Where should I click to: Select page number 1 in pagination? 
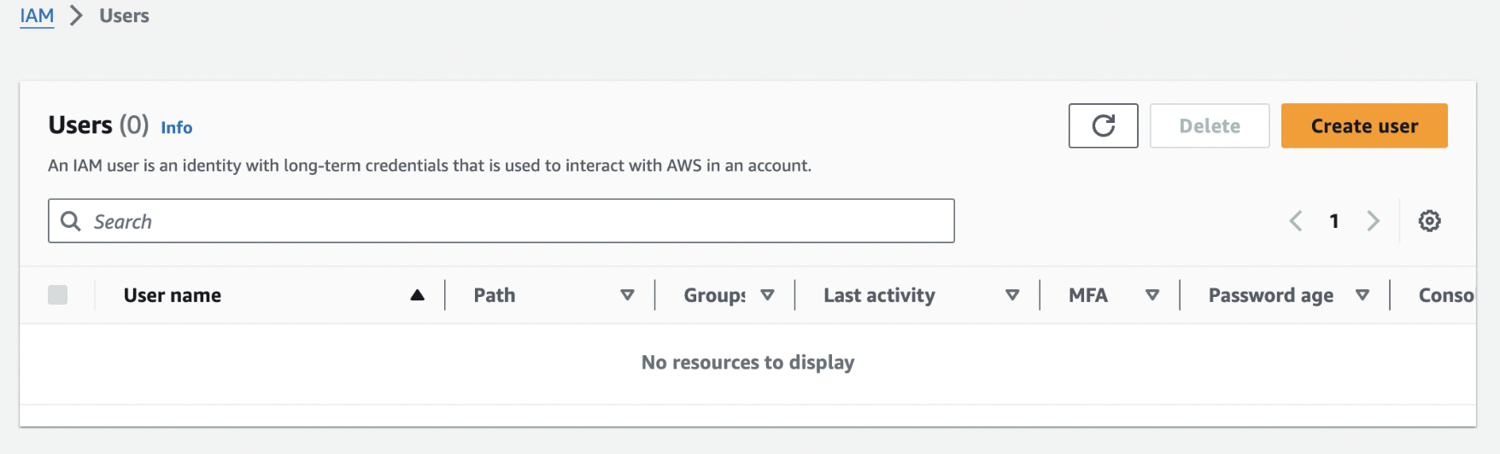[x=1334, y=221]
